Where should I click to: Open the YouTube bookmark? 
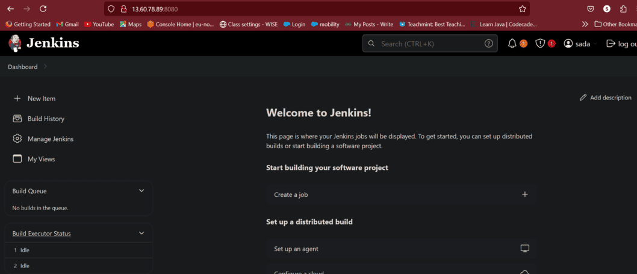[99, 25]
